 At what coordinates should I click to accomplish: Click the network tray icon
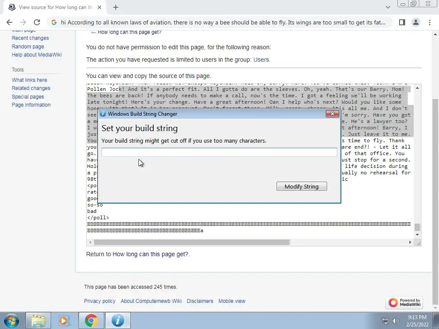coord(385,321)
